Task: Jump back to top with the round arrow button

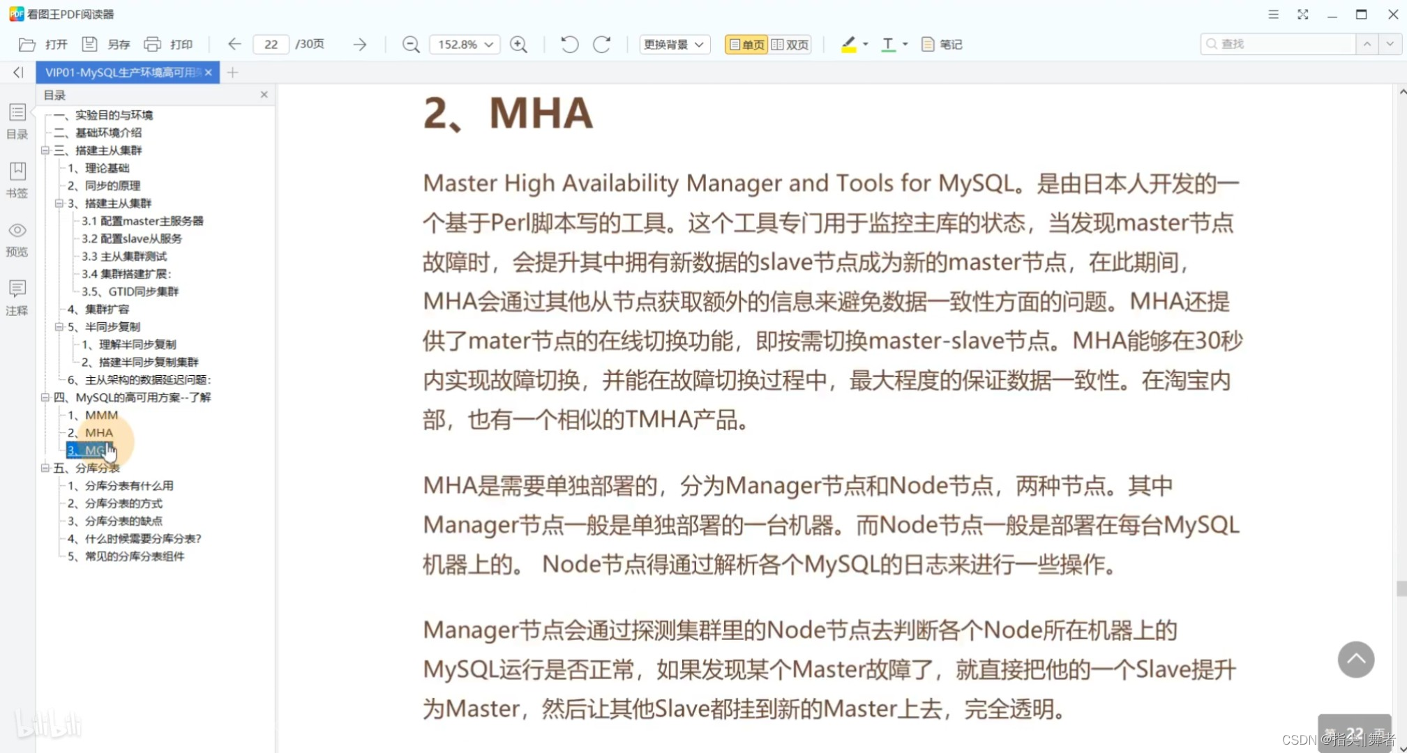Action: pyautogui.click(x=1355, y=660)
